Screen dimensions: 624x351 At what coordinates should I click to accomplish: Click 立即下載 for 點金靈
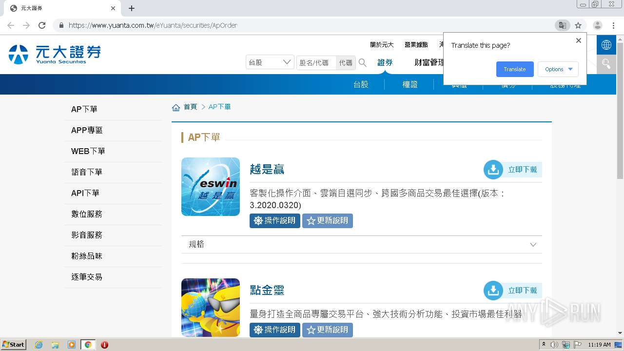point(523,291)
